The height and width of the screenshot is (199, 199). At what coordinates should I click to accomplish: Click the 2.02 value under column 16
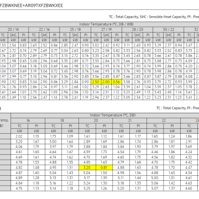pyautogui.click(x=19, y=137)
